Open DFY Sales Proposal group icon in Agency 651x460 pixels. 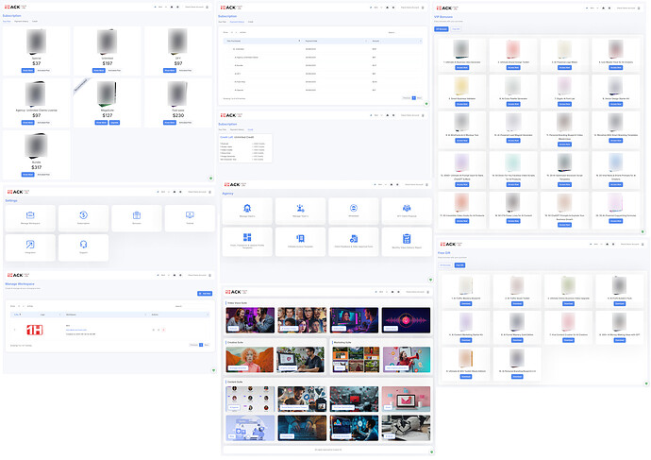pyautogui.click(x=407, y=208)
